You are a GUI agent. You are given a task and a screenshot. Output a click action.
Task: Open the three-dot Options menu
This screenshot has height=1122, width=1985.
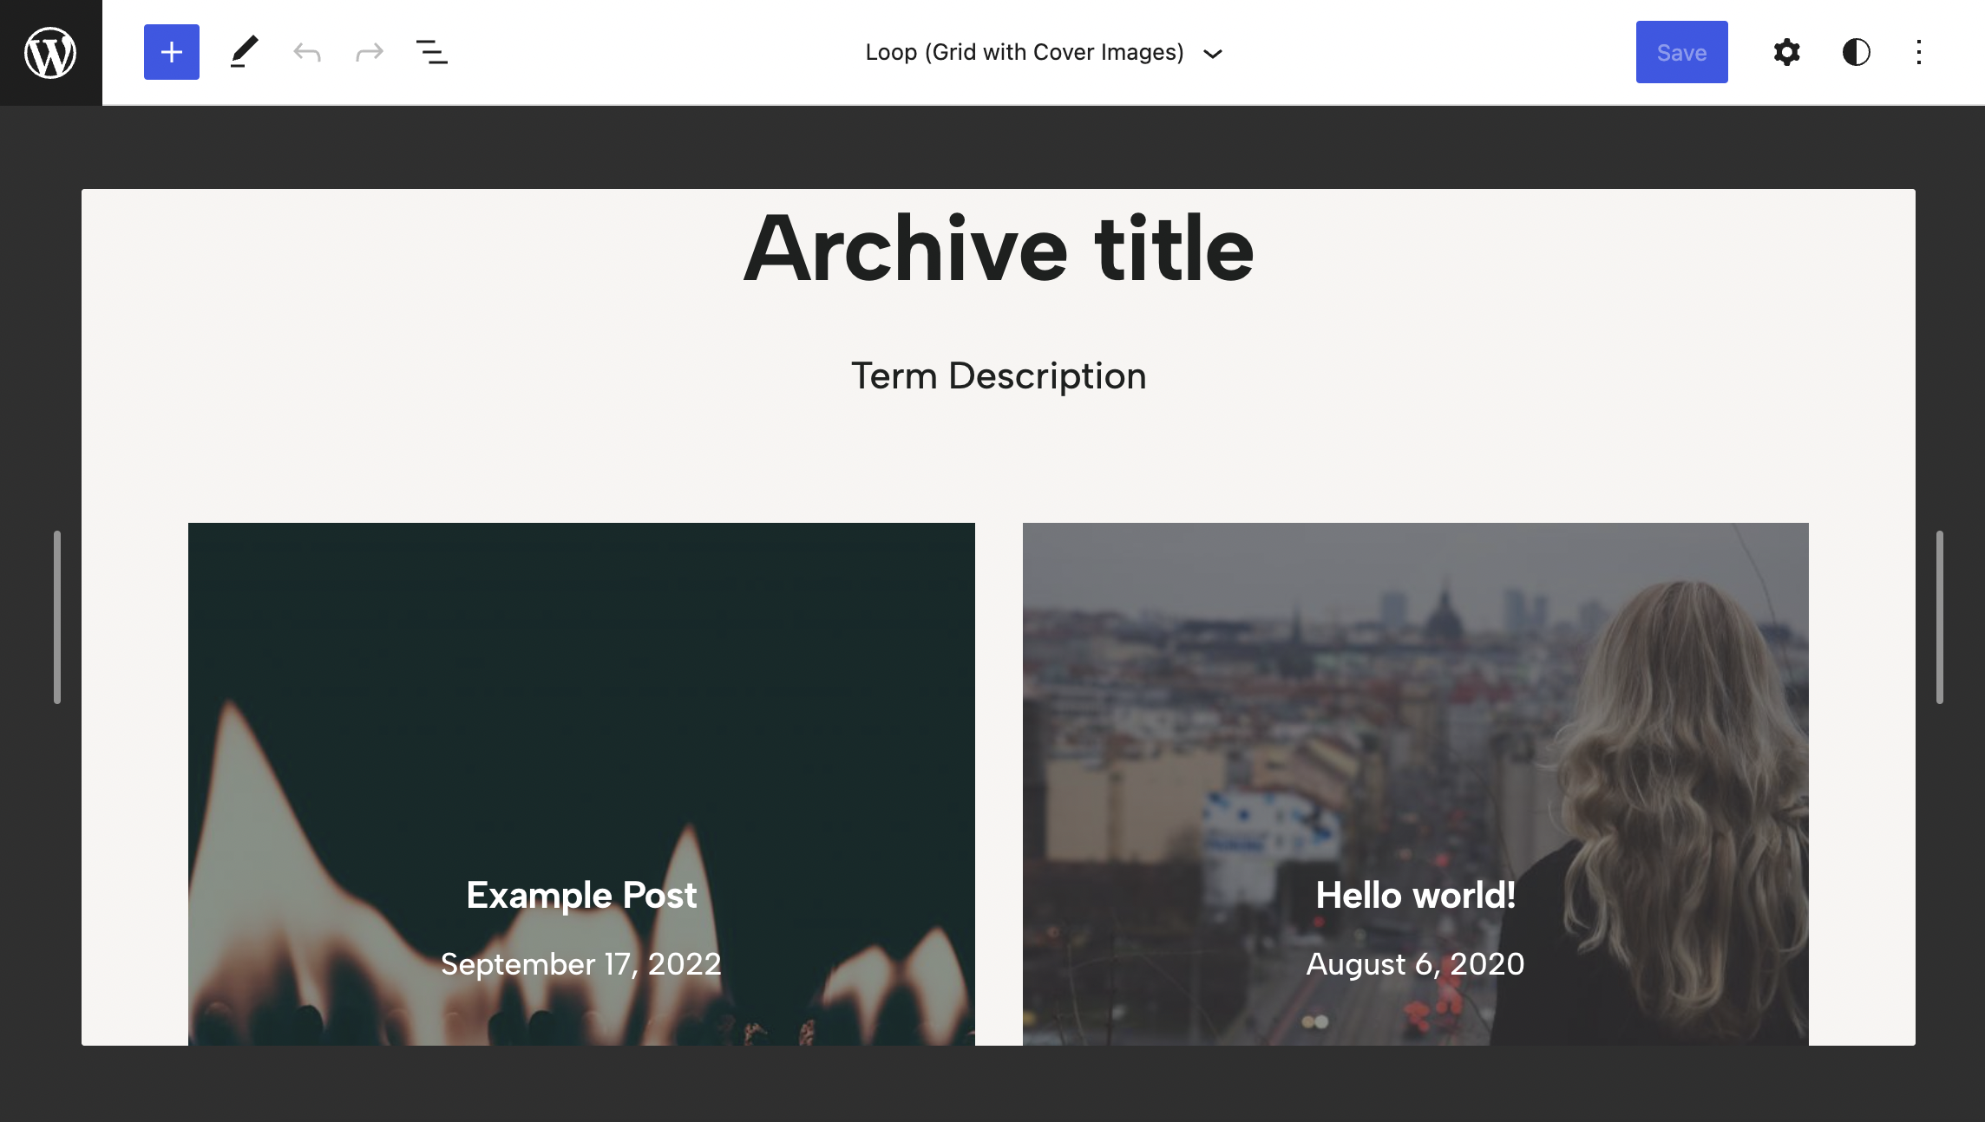click(1919, 52)
